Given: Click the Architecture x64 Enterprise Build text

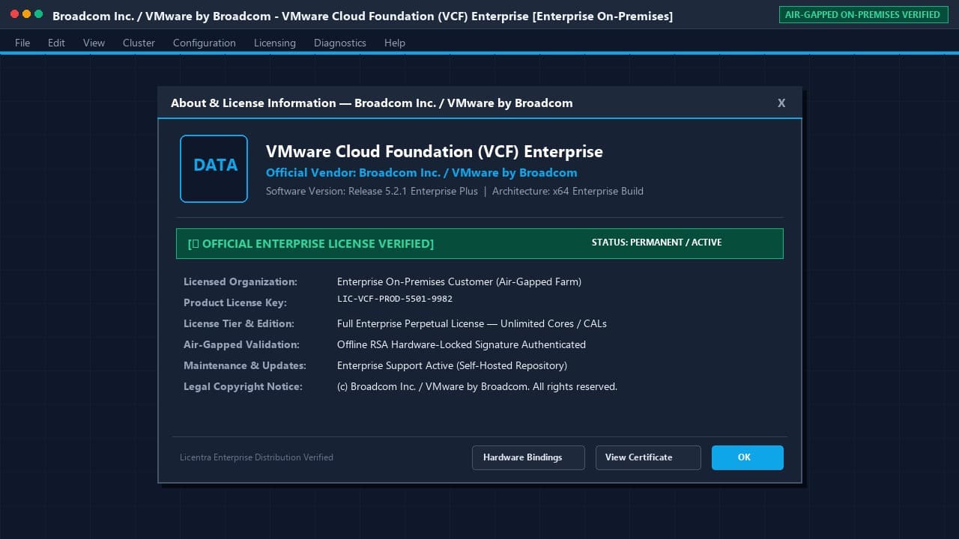Looking at the screenshot, I should point(568,191).
